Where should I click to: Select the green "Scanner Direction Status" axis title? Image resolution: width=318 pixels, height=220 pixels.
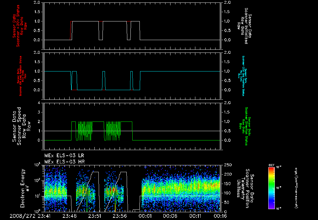pyautogui.click(x=245, y=126)
